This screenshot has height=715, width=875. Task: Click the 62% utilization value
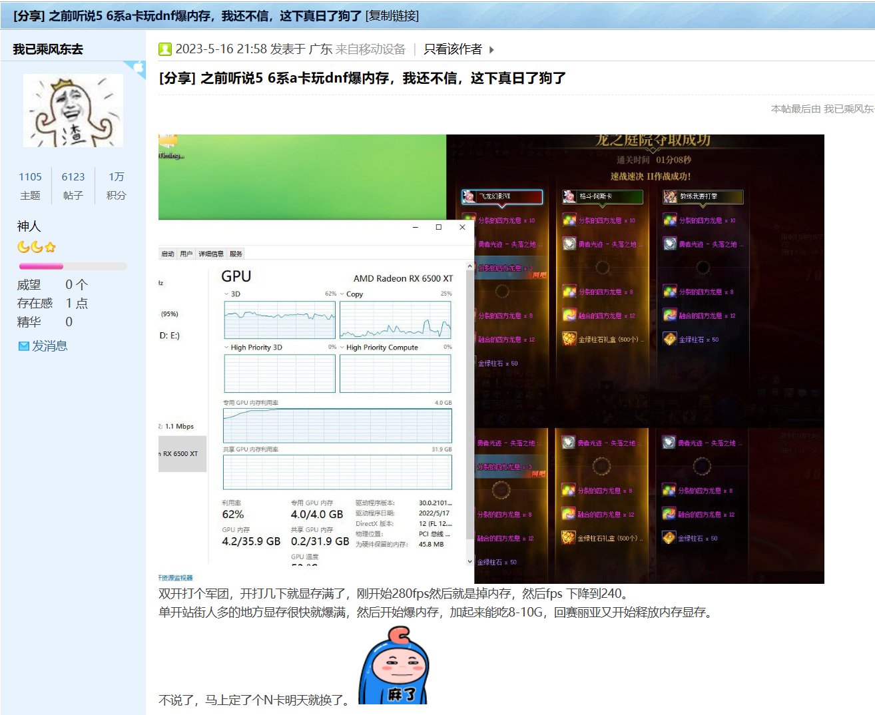click(233, 514)
